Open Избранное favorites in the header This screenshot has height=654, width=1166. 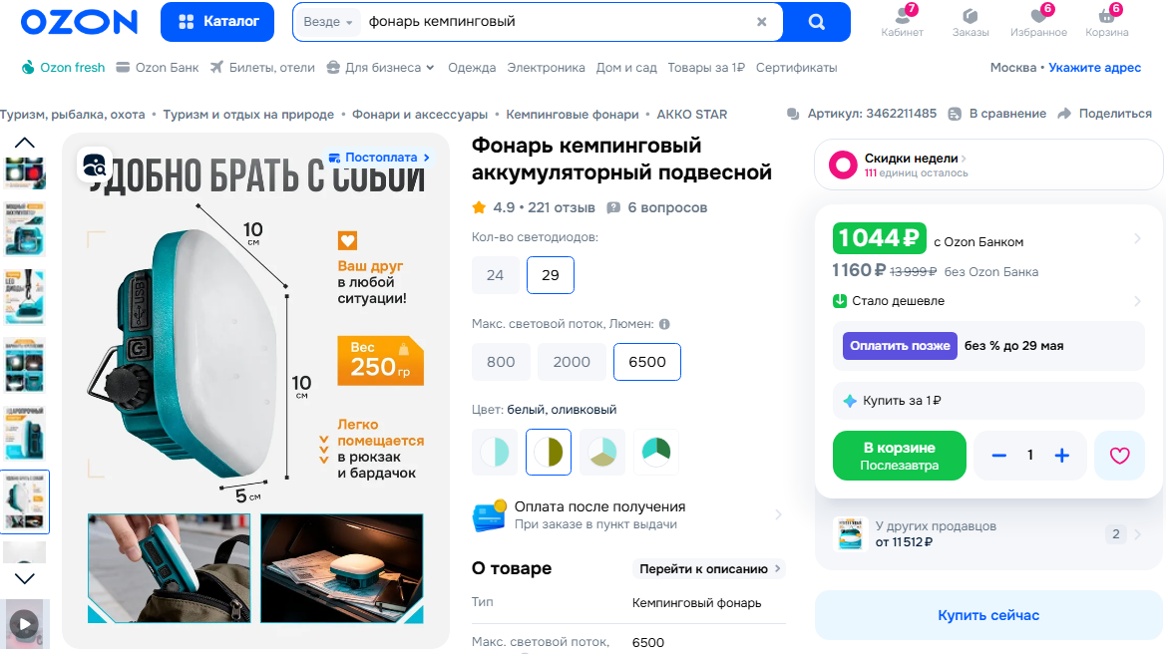(1038, 22)
